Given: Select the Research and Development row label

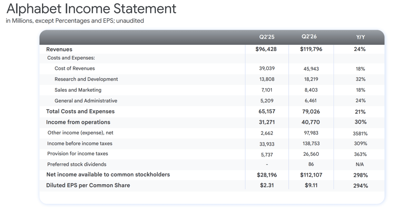Looking at the screenshot, I should pos(86,79).
